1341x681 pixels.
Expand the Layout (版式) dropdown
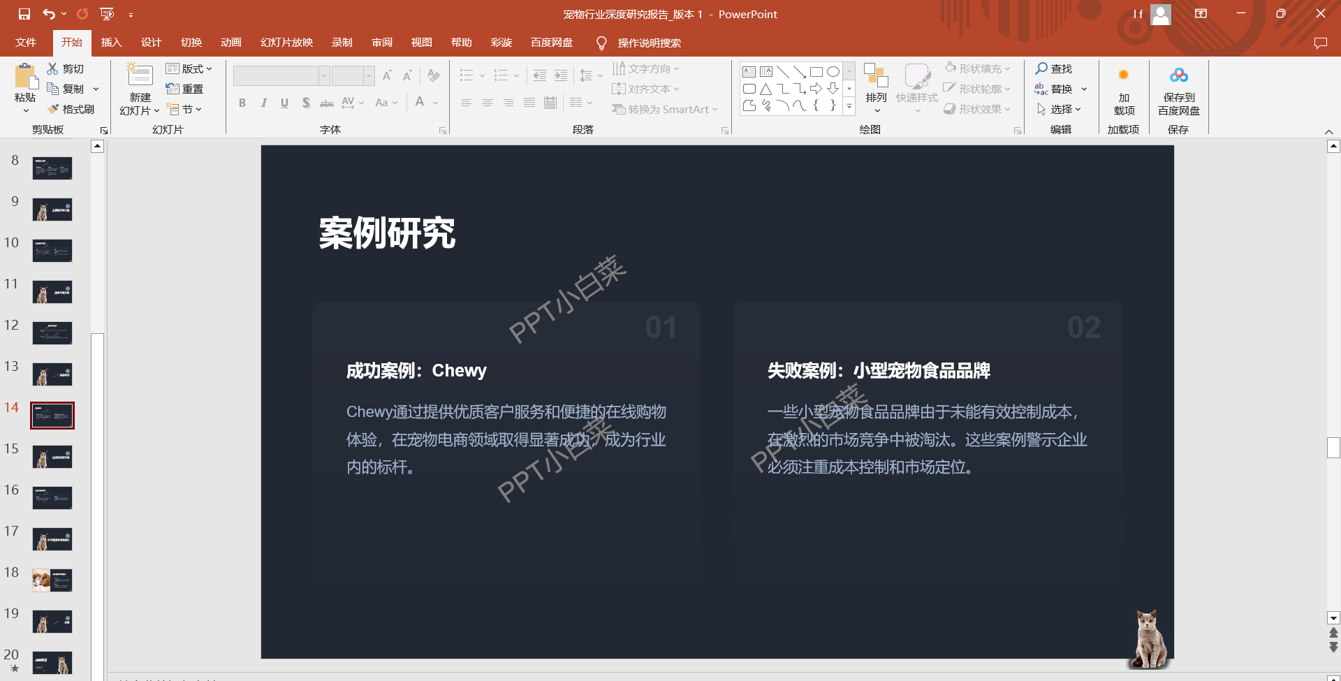pos(189,68)
